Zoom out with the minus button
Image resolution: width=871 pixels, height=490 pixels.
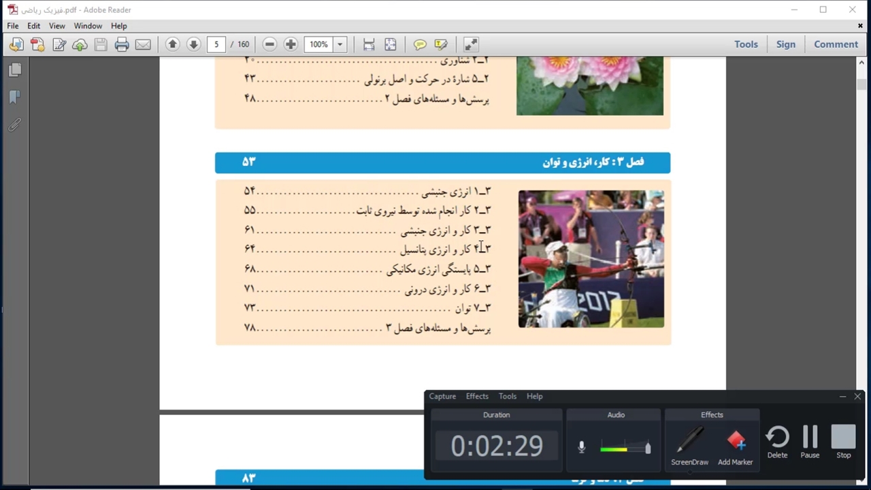point(269,45)
